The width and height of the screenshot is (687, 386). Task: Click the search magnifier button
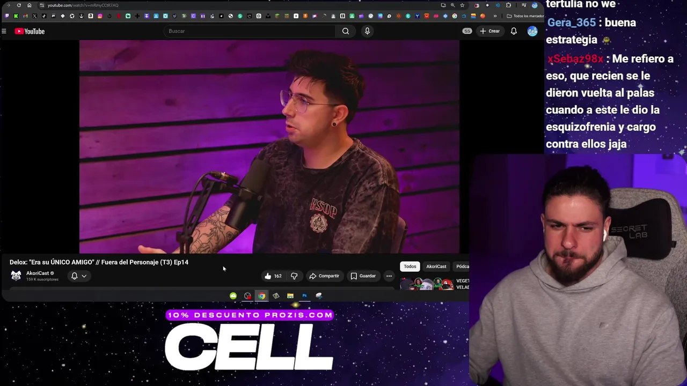[346, 31]
